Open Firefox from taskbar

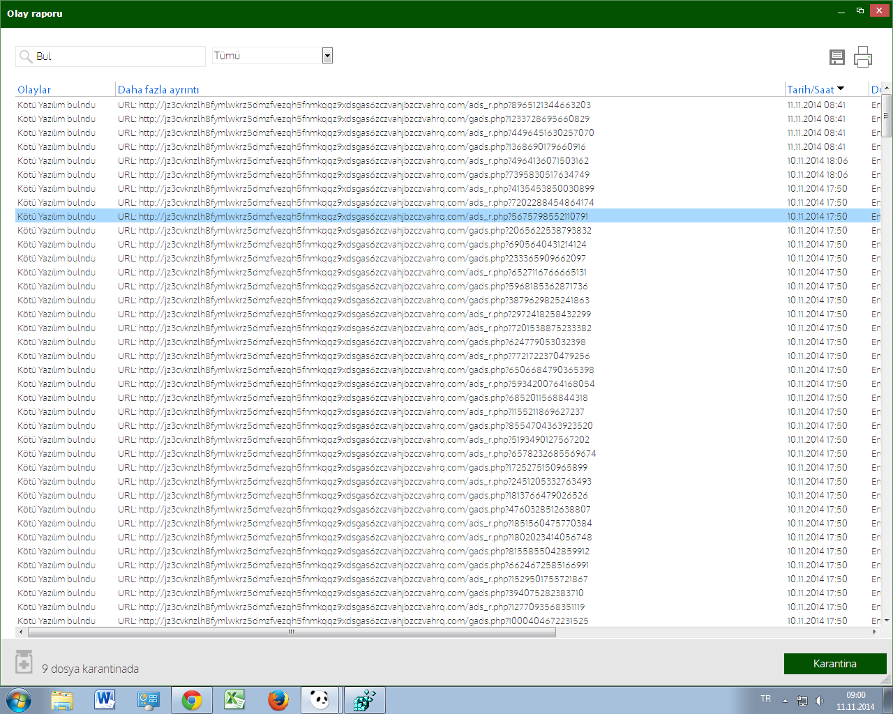(278, 700)
